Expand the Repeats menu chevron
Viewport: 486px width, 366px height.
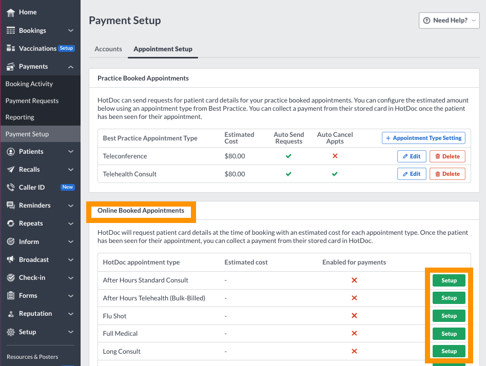click(x=71, y=223)
